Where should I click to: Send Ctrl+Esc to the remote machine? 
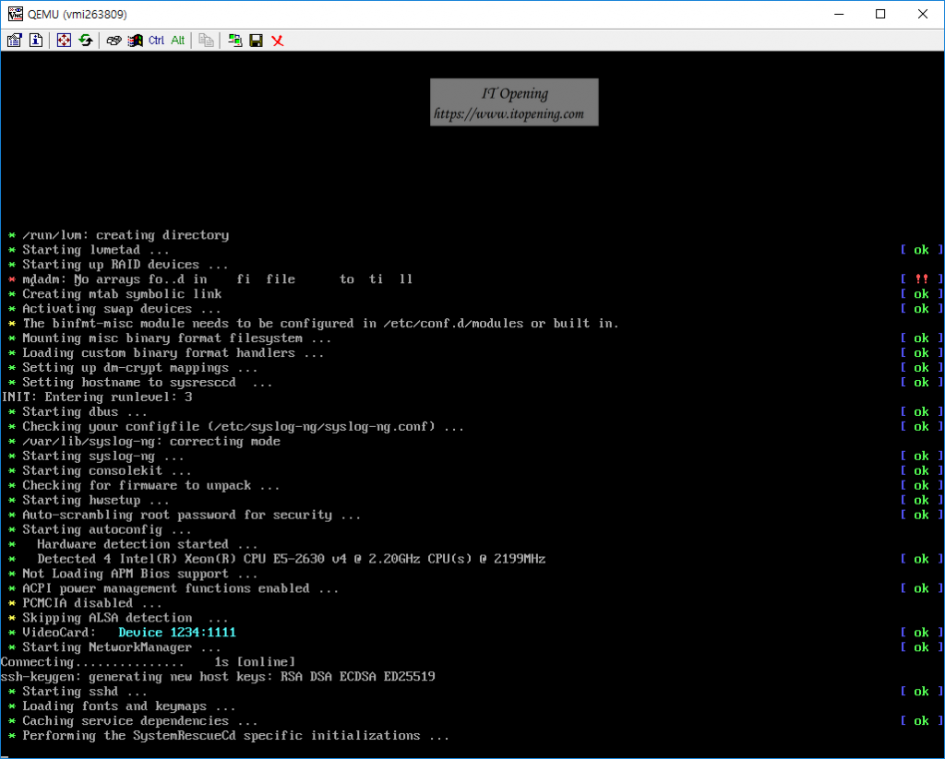coord(135,41)
